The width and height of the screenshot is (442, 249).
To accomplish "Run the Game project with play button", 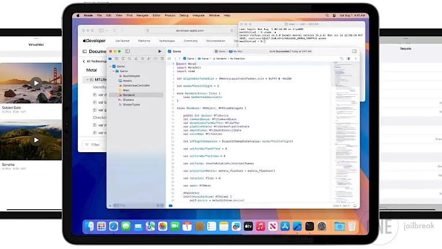I will [160, 51].
